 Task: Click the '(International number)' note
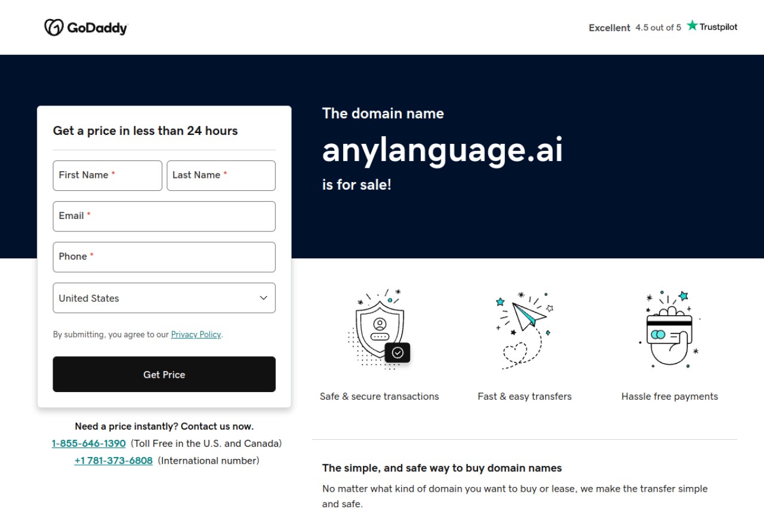[209, 461]
